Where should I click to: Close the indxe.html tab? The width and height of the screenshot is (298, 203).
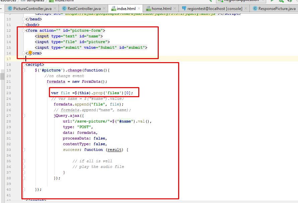[x=139, y=9]
